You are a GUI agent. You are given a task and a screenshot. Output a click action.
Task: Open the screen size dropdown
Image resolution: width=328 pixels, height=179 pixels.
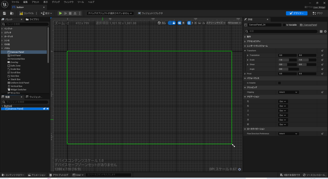pyautogui.click(x=216, y=23)
